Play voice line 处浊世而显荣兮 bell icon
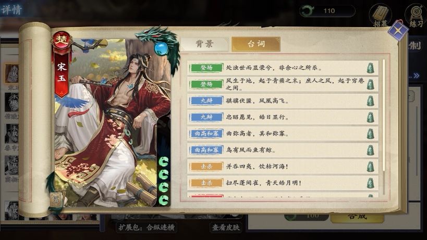The height and width of the screenshot is (240, 427). point(370,68)
